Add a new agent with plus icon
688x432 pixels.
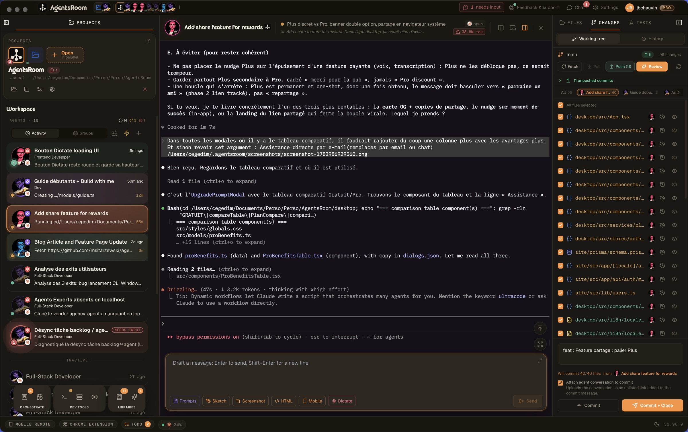[138, 133]
